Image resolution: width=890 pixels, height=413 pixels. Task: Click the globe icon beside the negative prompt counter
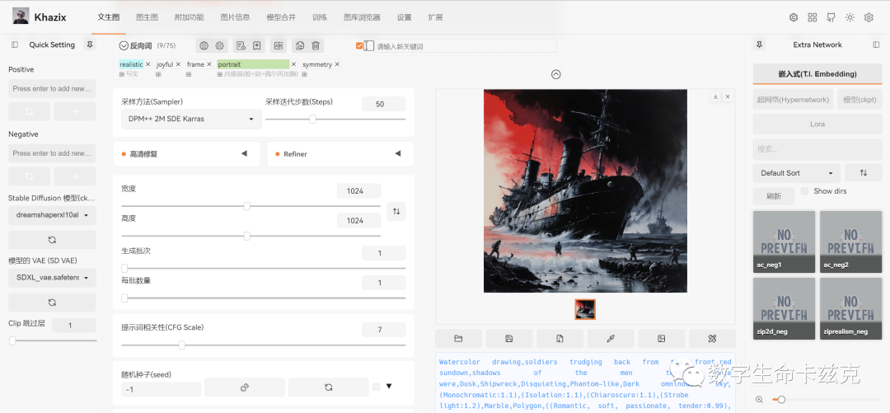(x=204, y=46)
